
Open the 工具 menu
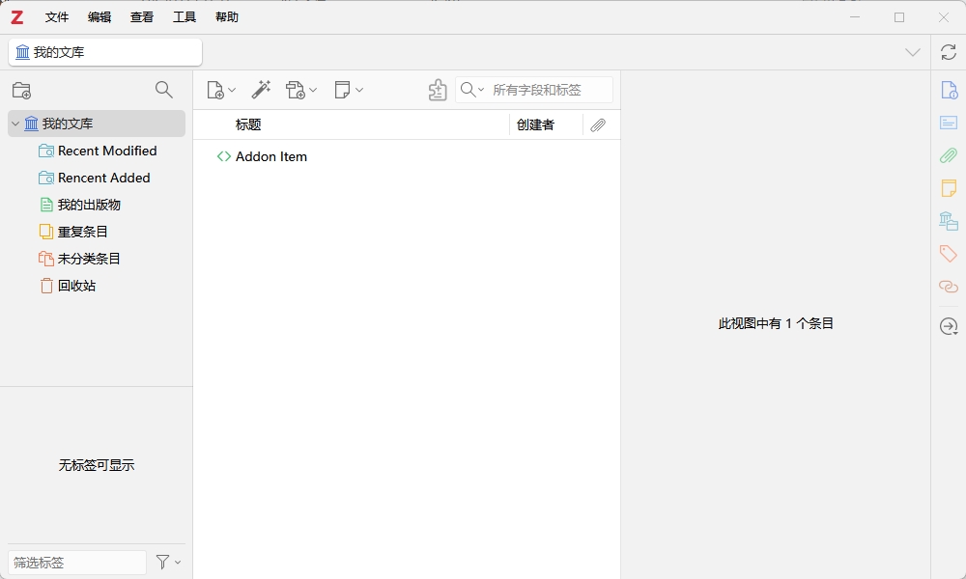tap(185, 16)
